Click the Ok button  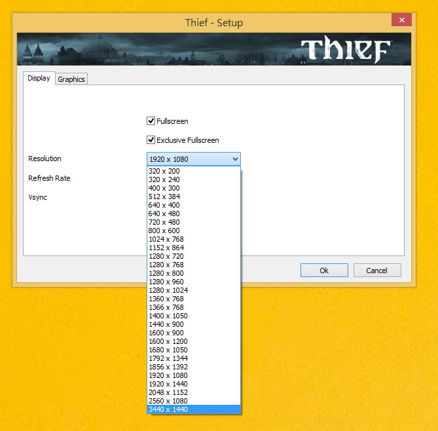coord(324,271)
